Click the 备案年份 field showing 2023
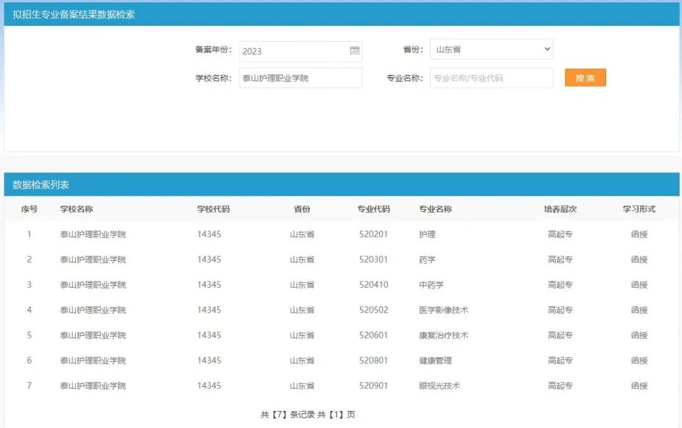 (294, 51)
